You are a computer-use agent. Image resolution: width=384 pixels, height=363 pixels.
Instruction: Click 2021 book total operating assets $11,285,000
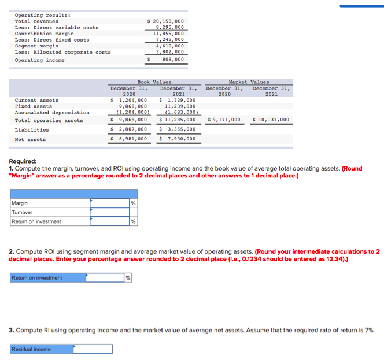click(x=178, y=120)
